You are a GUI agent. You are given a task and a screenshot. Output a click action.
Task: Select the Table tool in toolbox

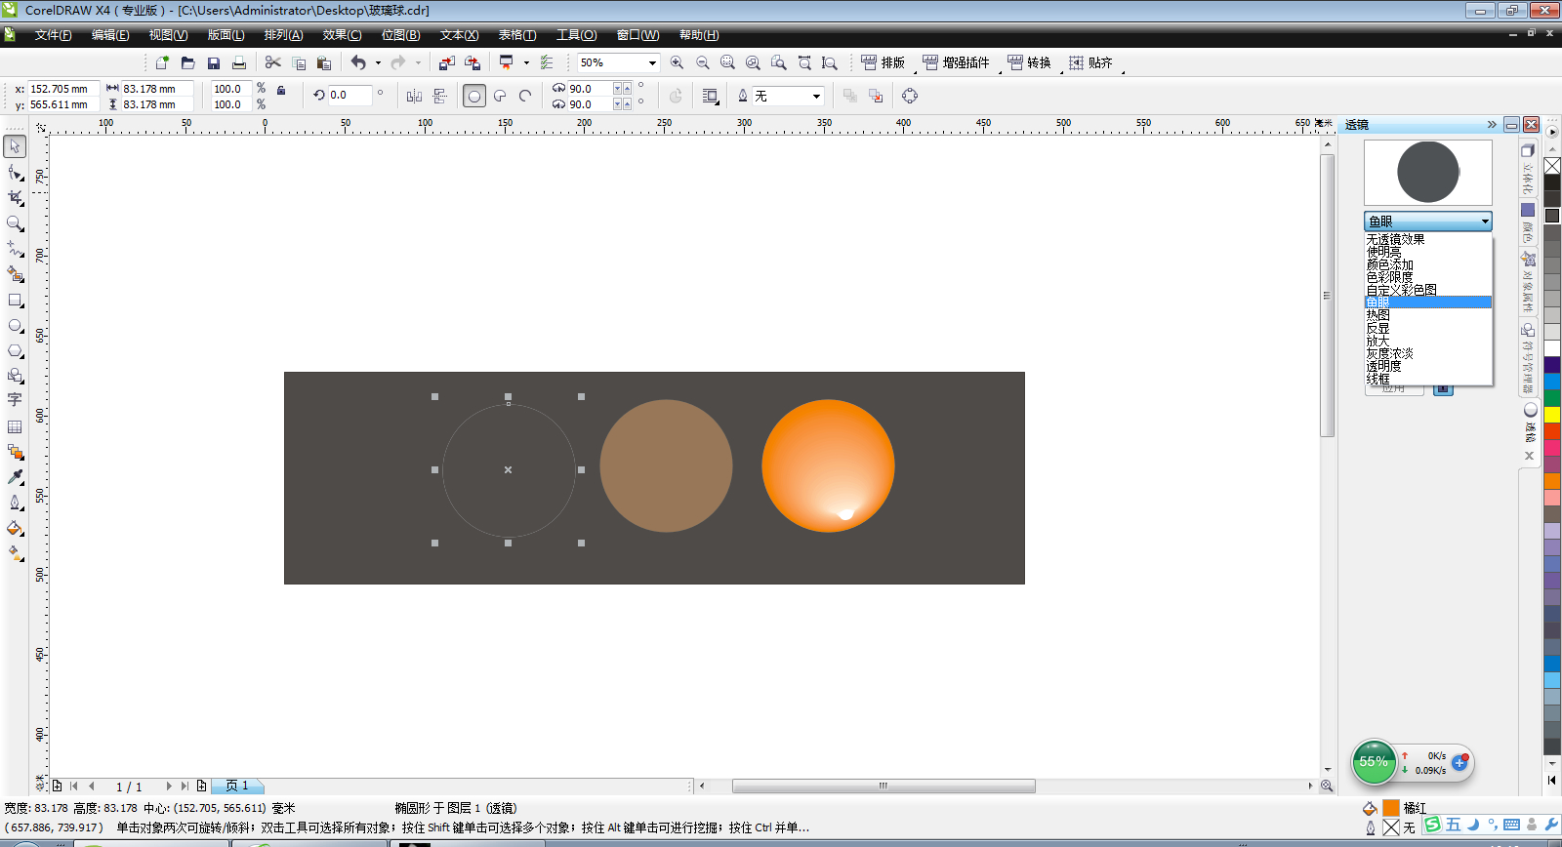(x=15, y=426)
